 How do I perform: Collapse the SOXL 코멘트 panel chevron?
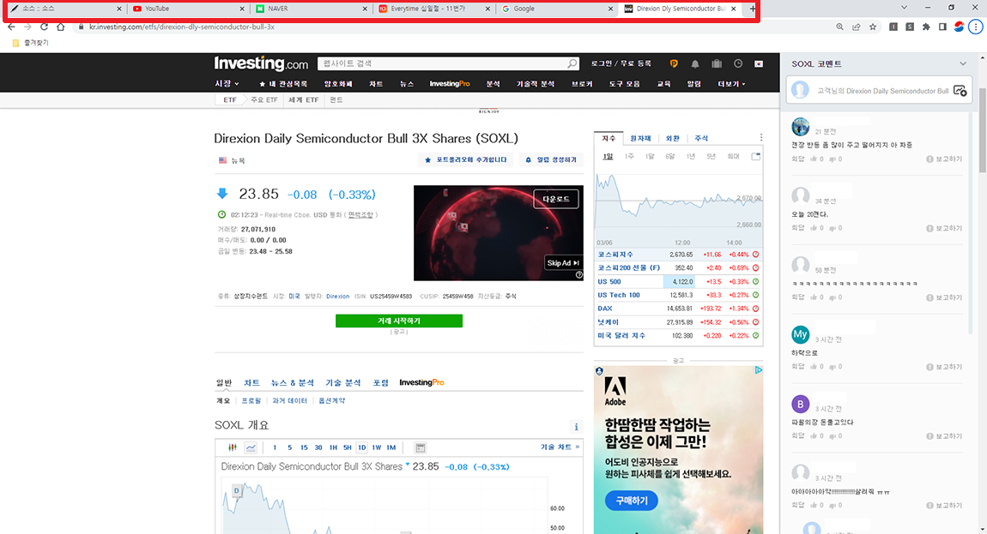click(962, 63)
